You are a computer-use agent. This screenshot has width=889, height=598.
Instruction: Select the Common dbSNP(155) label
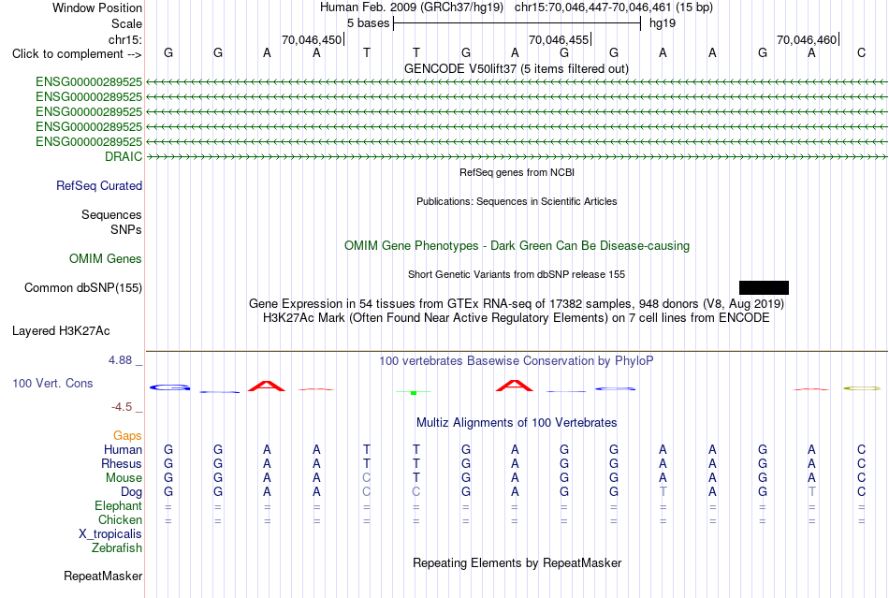pos(83,288)
